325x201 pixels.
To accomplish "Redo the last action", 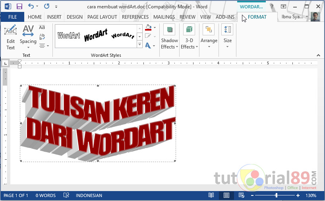I will (46, 6).
